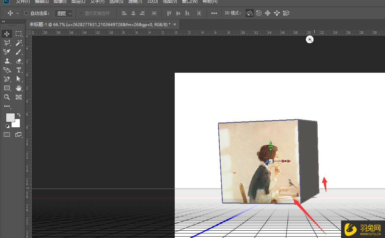
Task: Open the 3D(D) menu
Action: (153, 2)
